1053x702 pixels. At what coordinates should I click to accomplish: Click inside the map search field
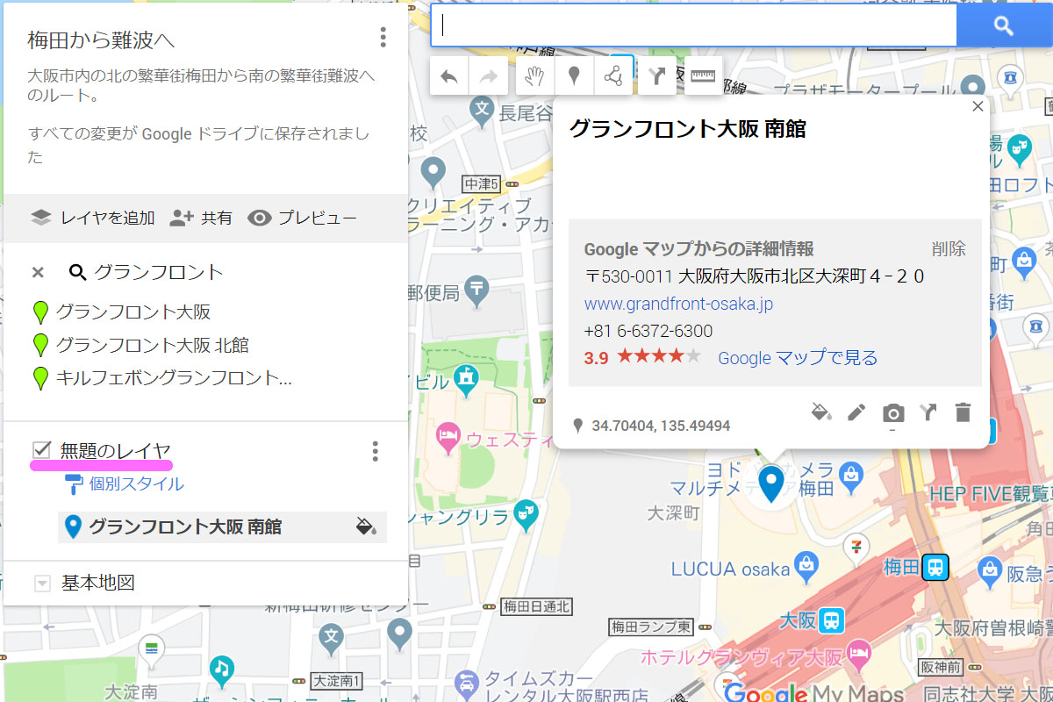[x=693, y=26]
